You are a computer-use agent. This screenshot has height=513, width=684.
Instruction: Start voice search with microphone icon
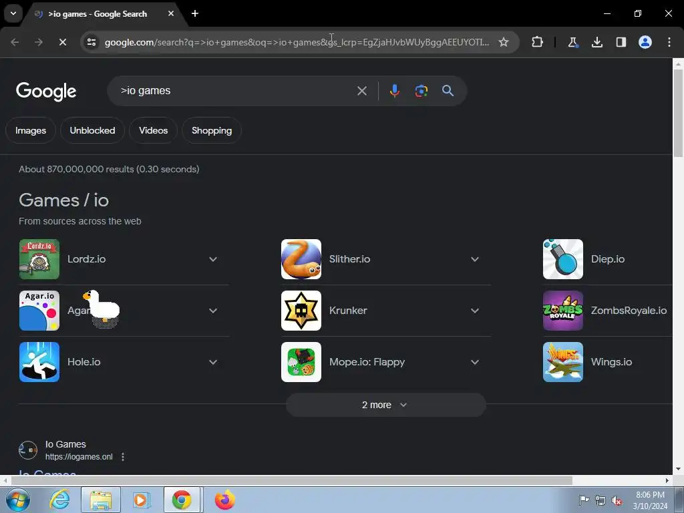tap(394, 91)
